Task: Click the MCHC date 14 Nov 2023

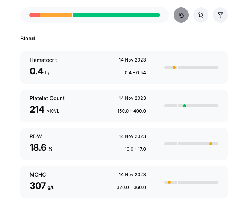Action: click(x=132, y=175)
